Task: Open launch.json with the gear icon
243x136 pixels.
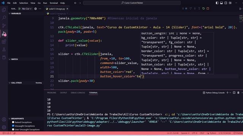Action: 35,9
